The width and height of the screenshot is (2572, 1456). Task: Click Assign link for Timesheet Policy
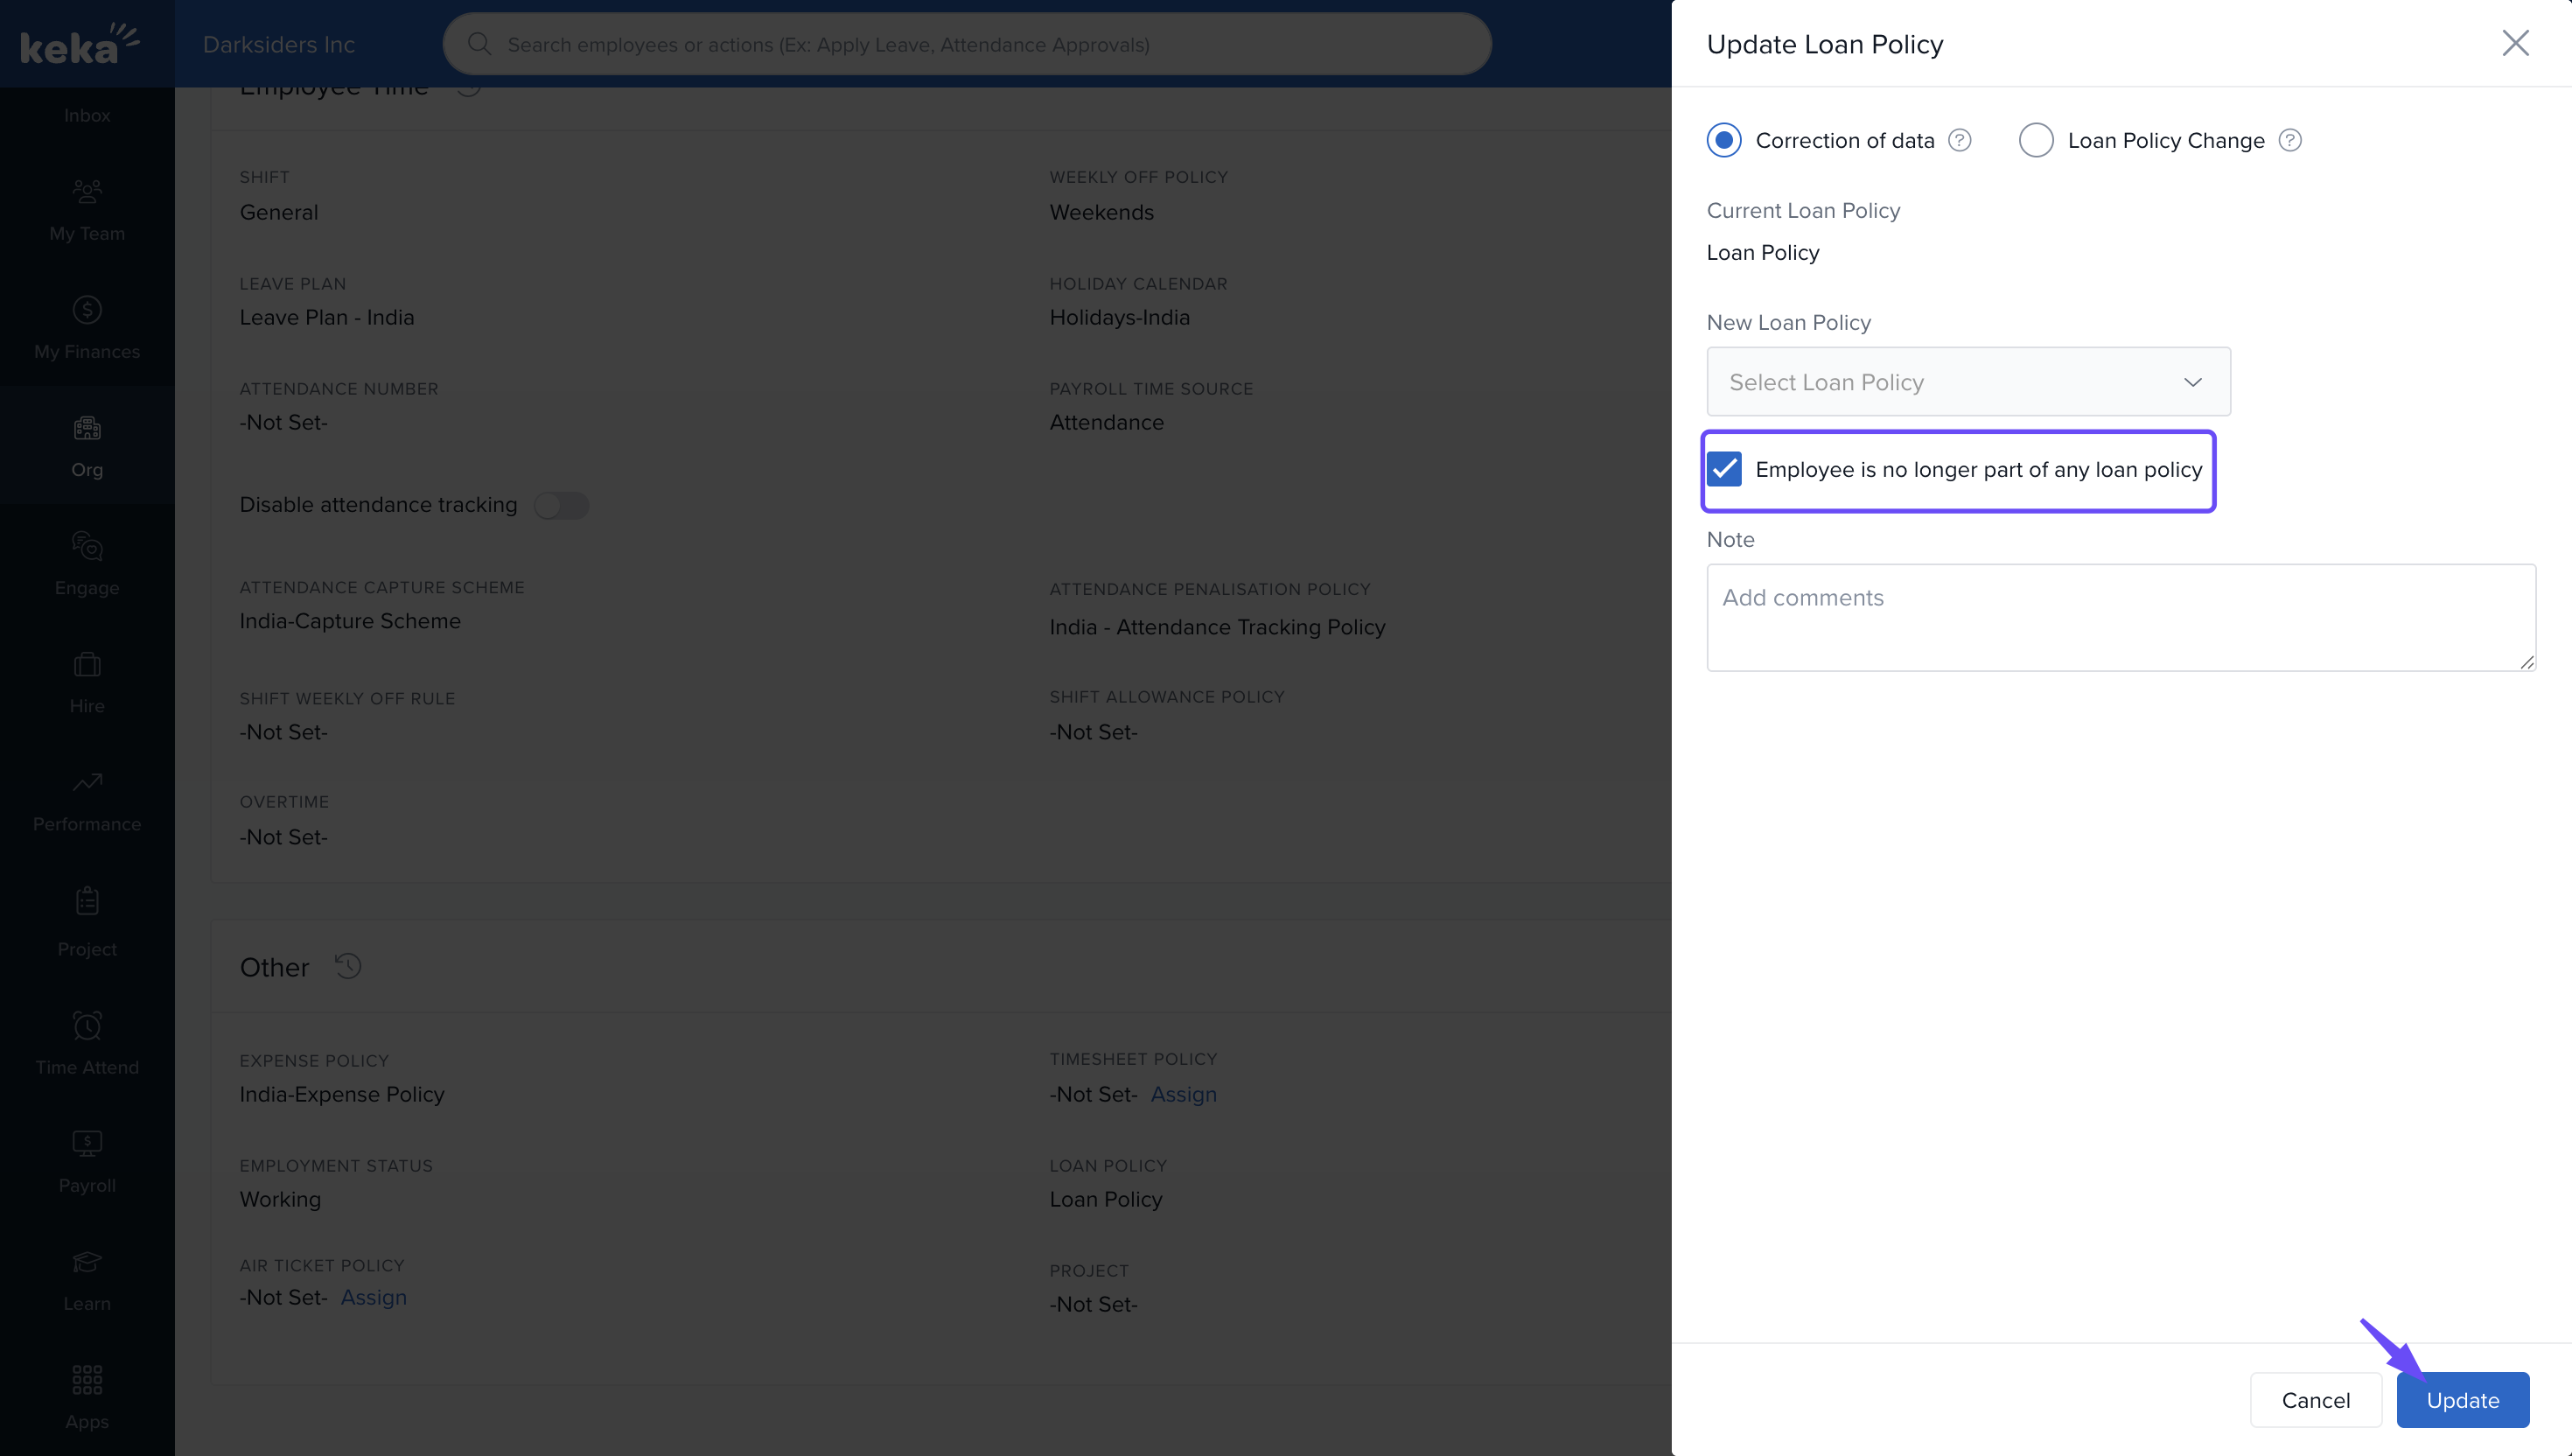1183,1094
